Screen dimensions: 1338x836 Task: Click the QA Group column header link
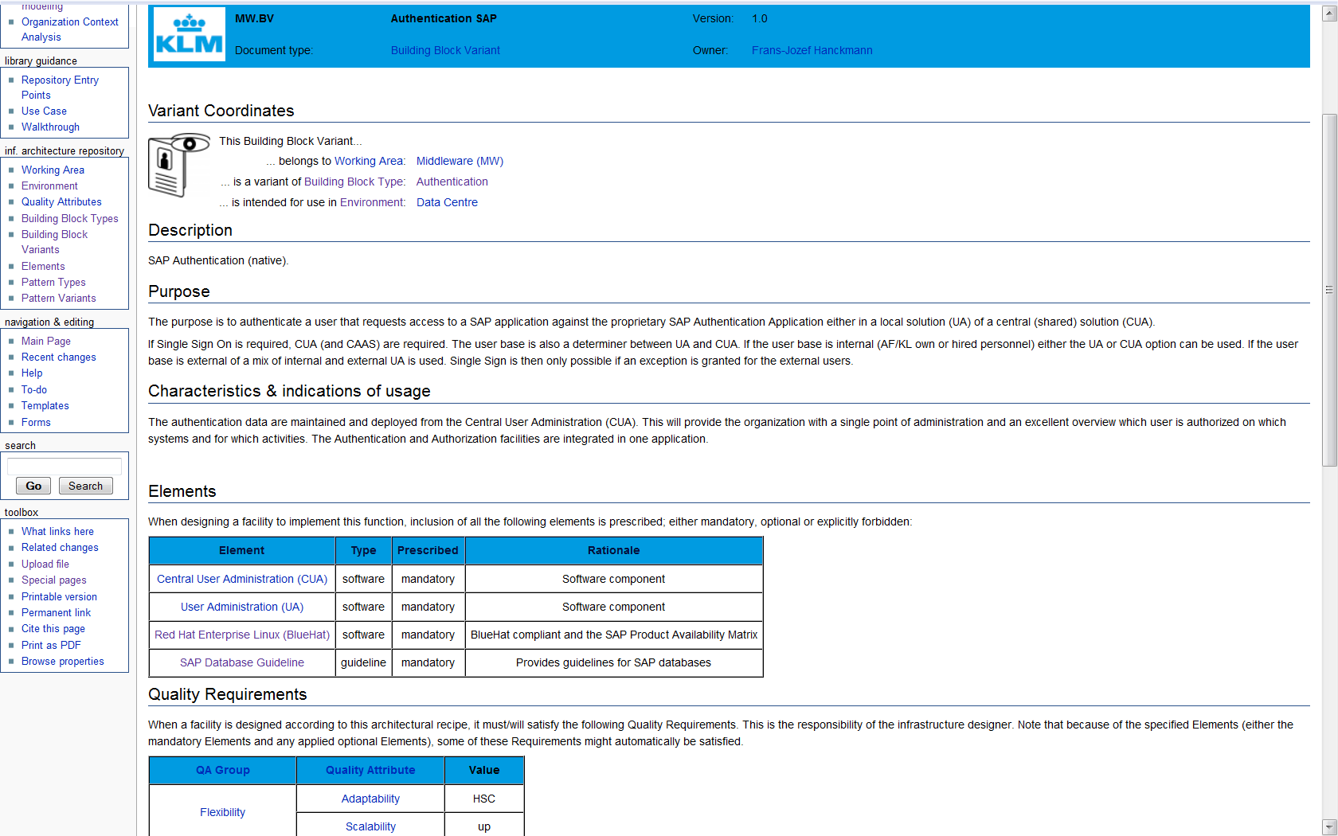(x=223, y=770)
